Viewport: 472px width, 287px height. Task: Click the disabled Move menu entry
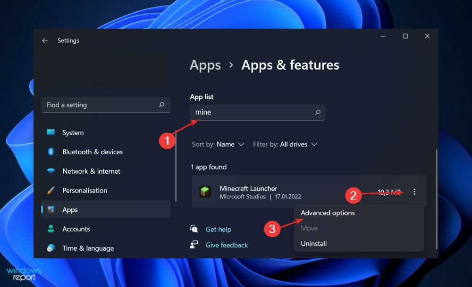tap(309, 228)
